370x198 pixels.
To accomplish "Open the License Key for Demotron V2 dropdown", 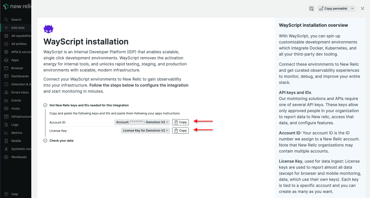I will click(x=145, y=130).
